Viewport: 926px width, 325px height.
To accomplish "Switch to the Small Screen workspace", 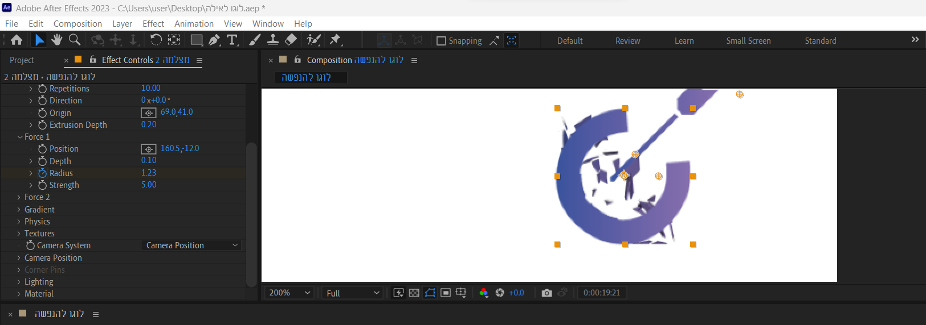I will tap(748, 41).
